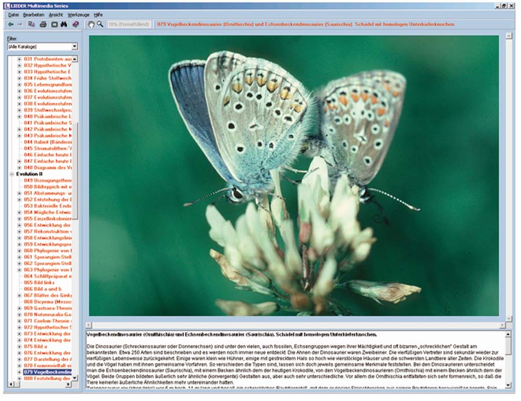
Task: Expand item 031 Protobionten
Action: [x=20, y=59]
